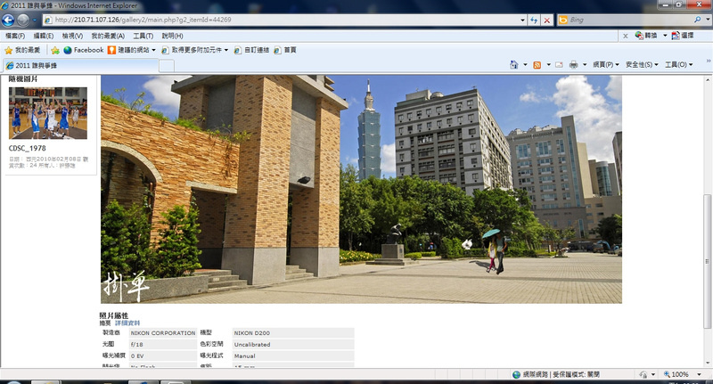713x384 pixels.
Task: Stop loading with the red X icon
Action: [547, 20]
